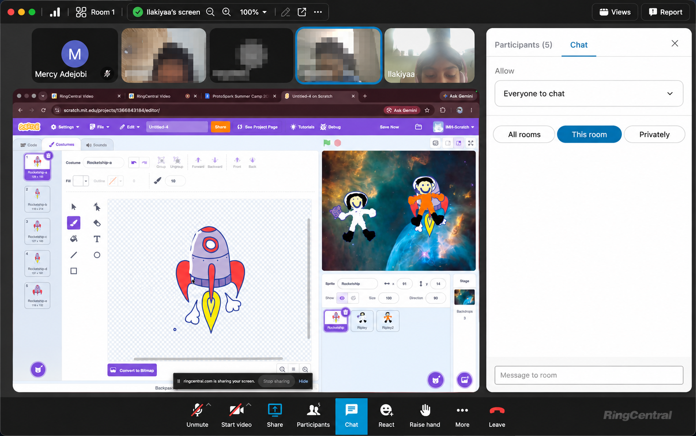Open the Scratch File menu

100,127
